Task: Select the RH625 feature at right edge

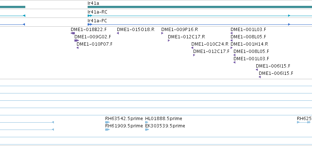Action: [304, 122]
